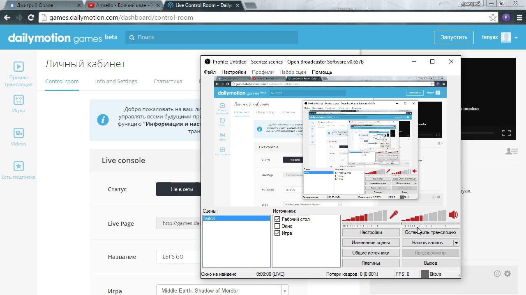Open the Прямая трансляция sidebar section

pos(18,74)
